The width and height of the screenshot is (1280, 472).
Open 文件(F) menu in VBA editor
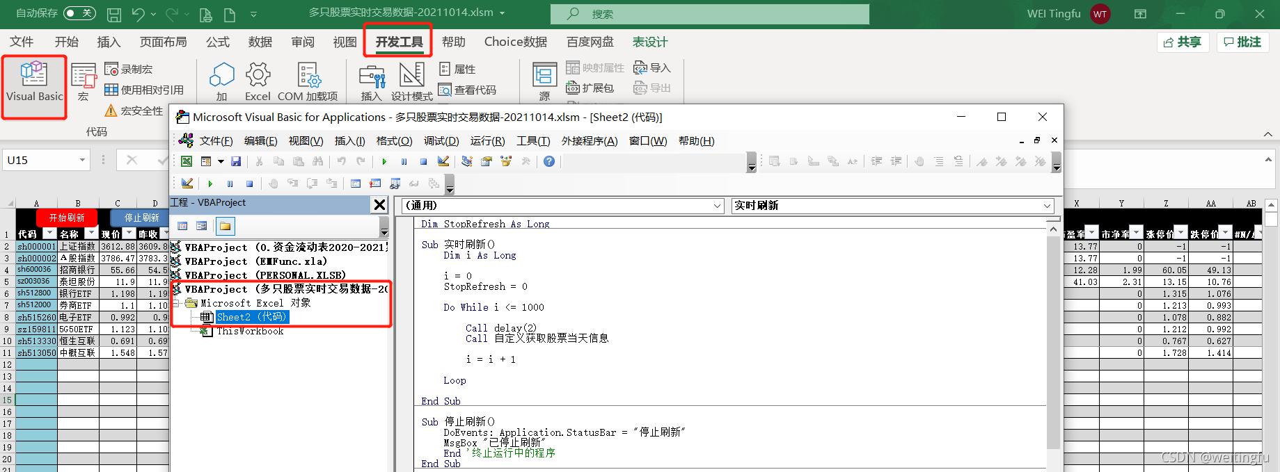pyautogui.click(x=216, y=141)
